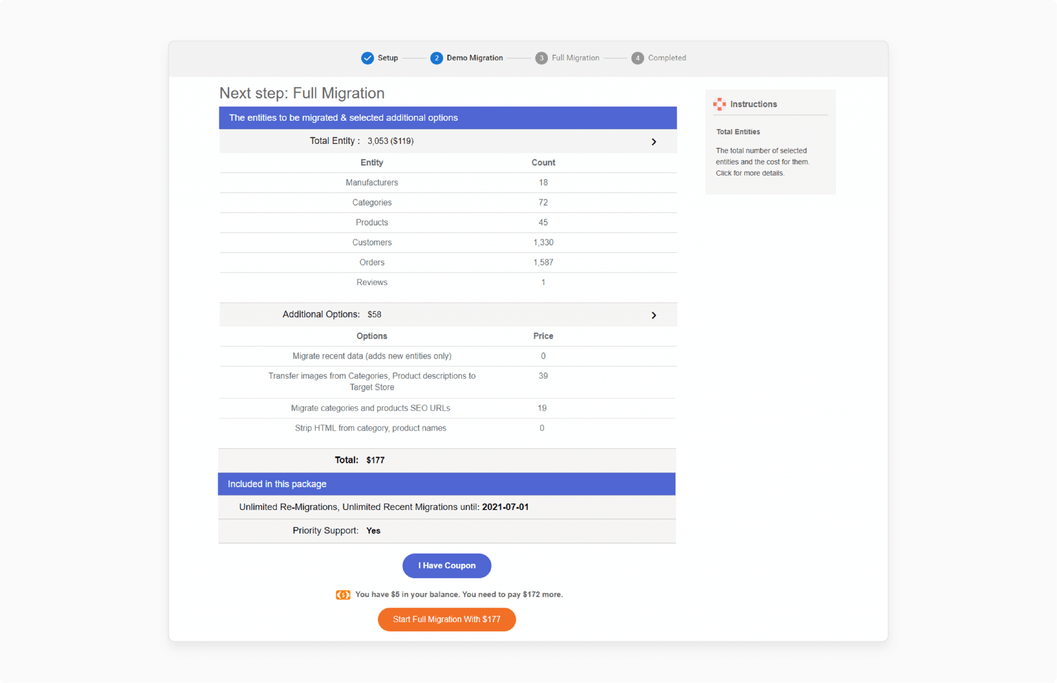Click the step 3 Full Migration circle

(x=541, y=58)
